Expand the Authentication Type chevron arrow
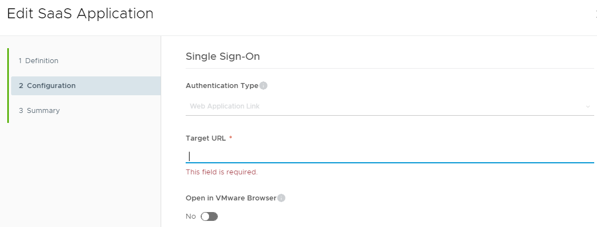This screenshot has height=227, width=597. 588,106
